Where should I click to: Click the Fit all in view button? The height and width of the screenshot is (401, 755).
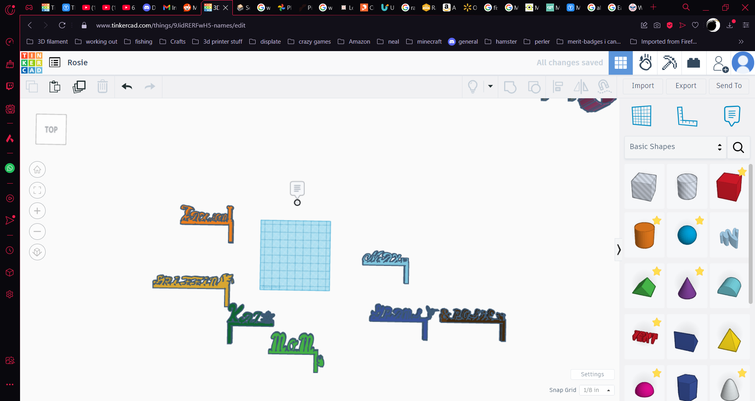[37, 190]
